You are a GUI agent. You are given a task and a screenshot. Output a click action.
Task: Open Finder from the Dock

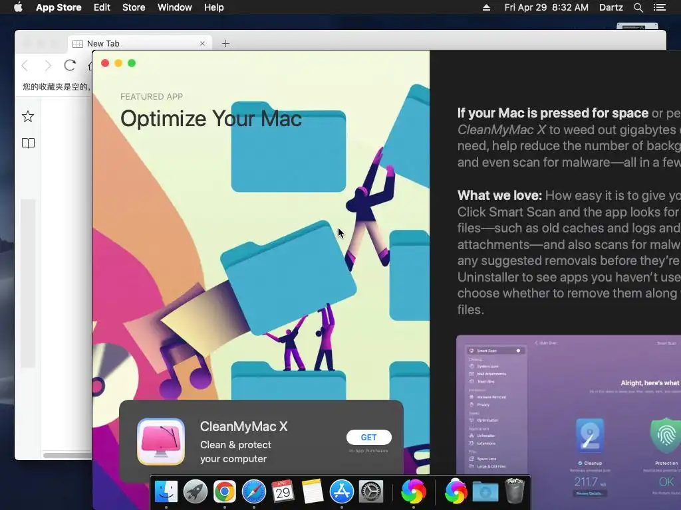coord(166,491)
